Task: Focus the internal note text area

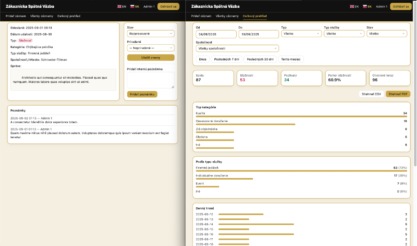Action: [151, 80]
